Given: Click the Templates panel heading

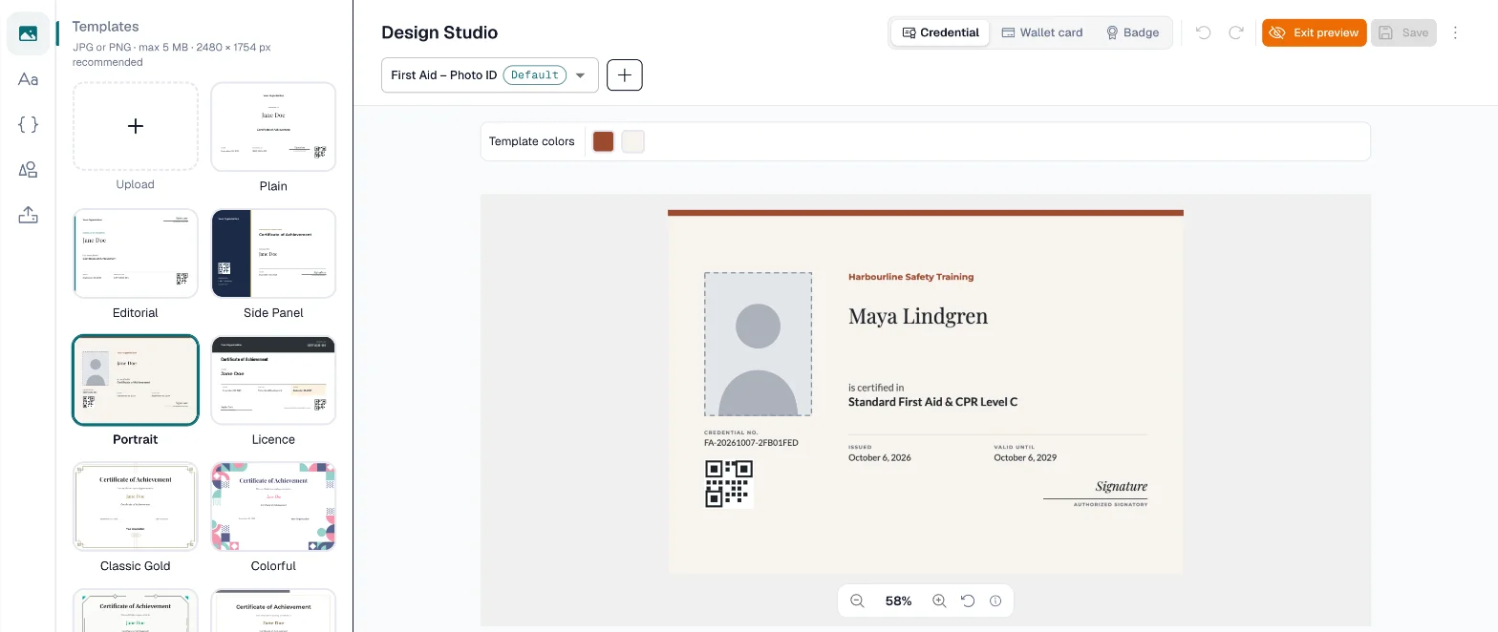Looking at the screenshot, I should 105,27.
